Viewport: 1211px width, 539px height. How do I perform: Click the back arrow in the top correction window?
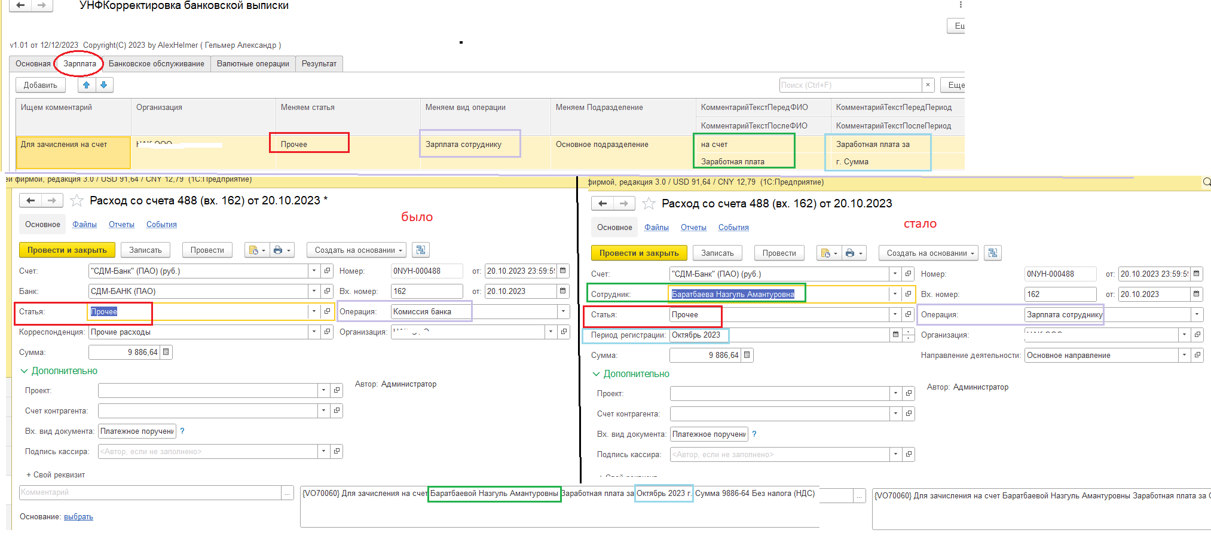point(20,5)
